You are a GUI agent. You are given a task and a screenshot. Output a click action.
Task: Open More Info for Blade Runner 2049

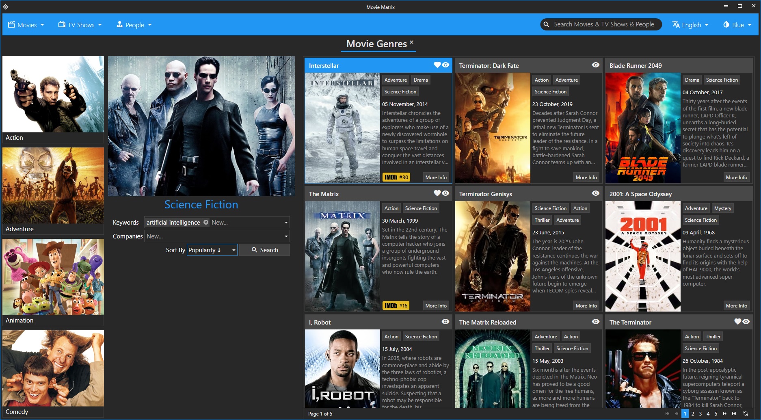[737, 178]
